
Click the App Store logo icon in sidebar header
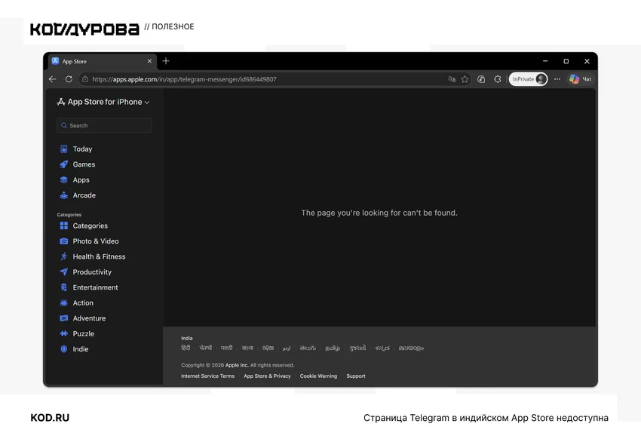click(61, 102)
